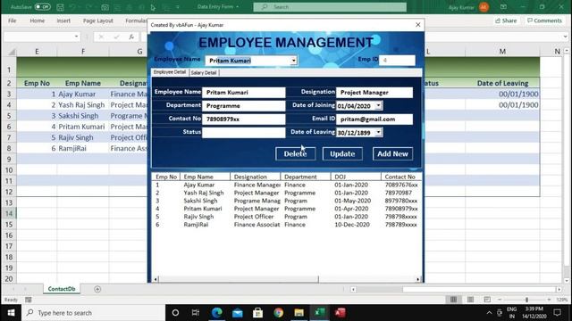This screenshot has width=572, height=321.
Task: Click the Save icon in title bar
Action: tap(60, 7)
